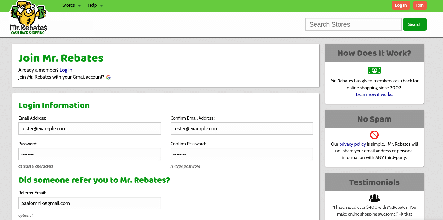Image resolution: width=443 pixels, height=220 pixels.
Task: Expand the Help dropdown arrow
Action: [x=102, y=6]
